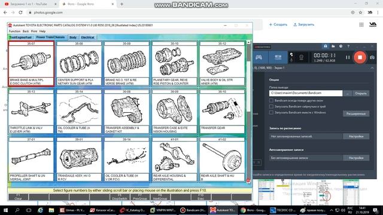
Task: Collapse the Bandicam screen info bar chevron
Action: 372,68
